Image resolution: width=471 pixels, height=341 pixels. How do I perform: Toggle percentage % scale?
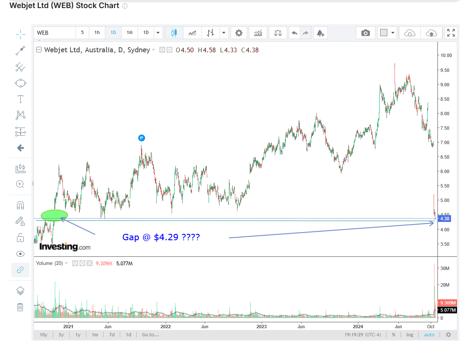(394, 335)
